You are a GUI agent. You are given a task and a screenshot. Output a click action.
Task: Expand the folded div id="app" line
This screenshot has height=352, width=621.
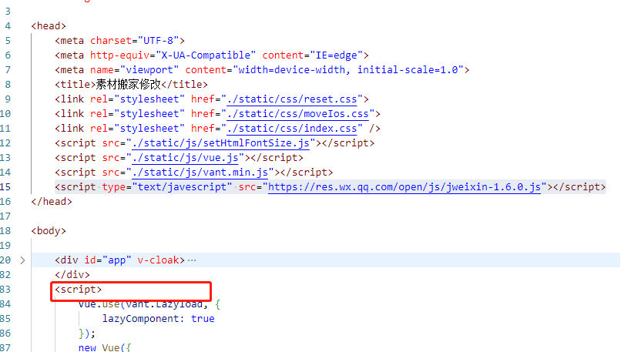22,260
